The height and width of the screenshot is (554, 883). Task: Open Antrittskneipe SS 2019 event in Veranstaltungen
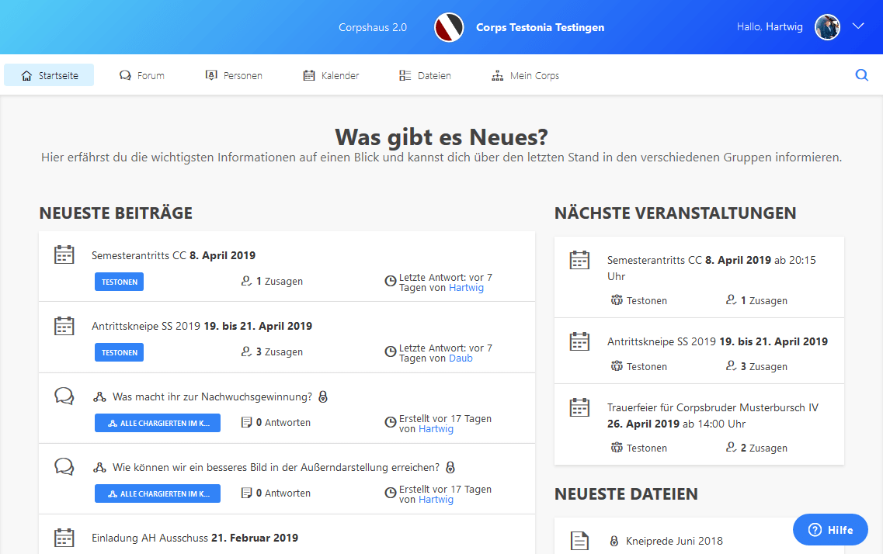pyautogui.click(x=718, y=342)
